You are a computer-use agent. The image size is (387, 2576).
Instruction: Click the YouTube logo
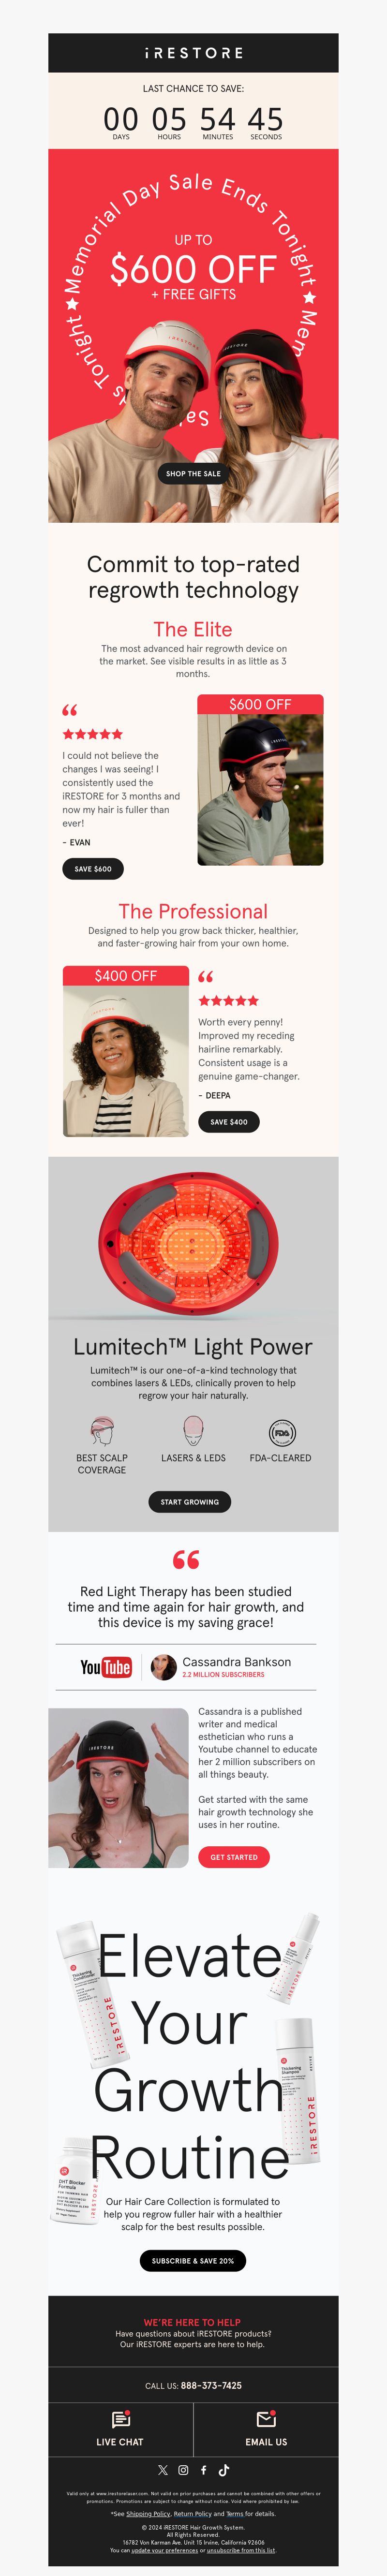(x=106, y=1667)
